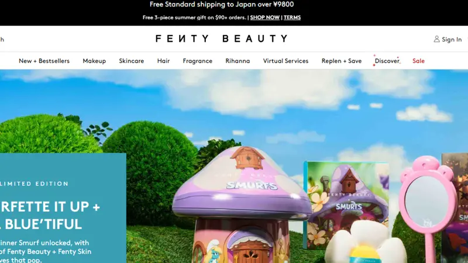The width and height of the screenshot is (468, 263).
Task: Open the Fenty Beauty logo homepage
Action: 222,39
